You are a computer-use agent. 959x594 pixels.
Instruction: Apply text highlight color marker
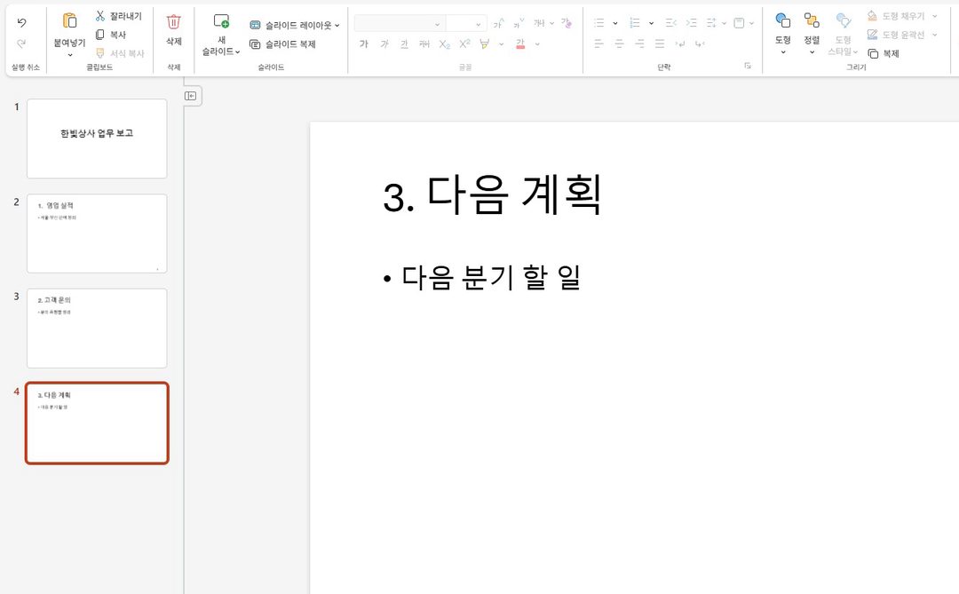[x=485, y=44]
